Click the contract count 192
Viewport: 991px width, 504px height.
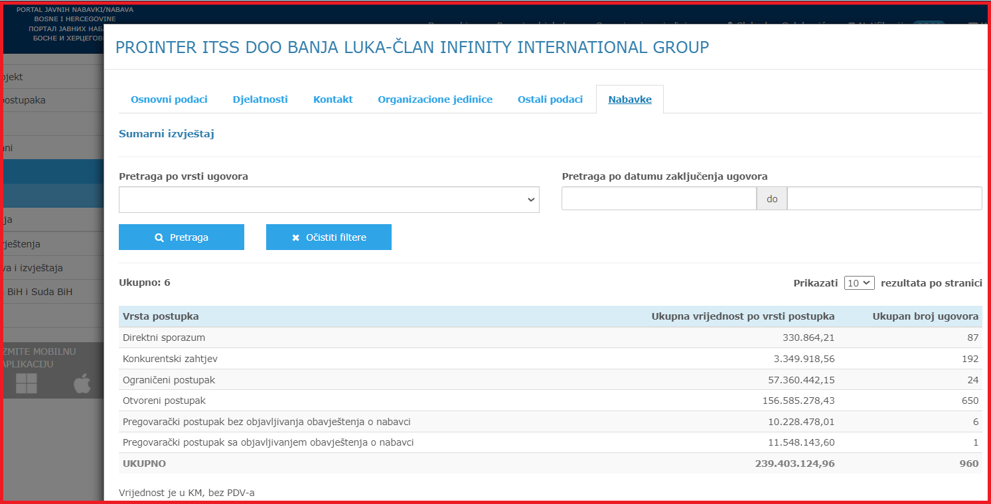970,359
